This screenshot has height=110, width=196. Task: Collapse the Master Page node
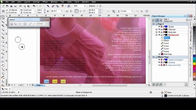point(153,57)
